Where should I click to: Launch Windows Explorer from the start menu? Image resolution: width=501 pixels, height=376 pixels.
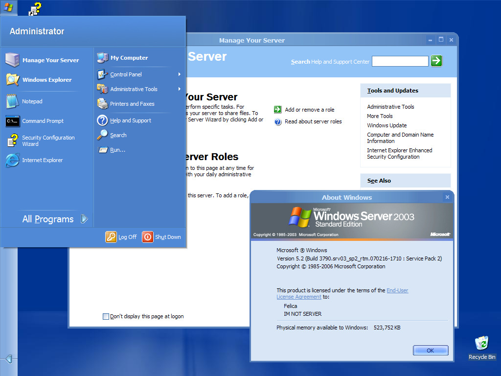(x=39, y=80)
